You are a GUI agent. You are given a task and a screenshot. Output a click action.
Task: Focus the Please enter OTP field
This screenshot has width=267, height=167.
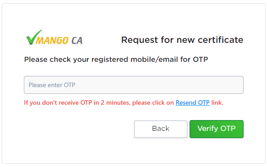coord(134,85)
